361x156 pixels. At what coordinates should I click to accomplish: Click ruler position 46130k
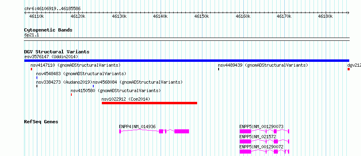(120, 16)
